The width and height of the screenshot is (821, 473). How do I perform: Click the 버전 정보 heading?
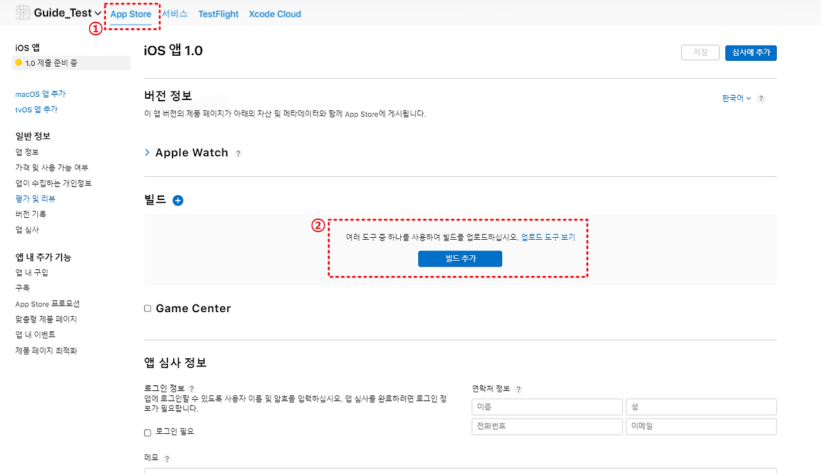(x=168, y=96)
